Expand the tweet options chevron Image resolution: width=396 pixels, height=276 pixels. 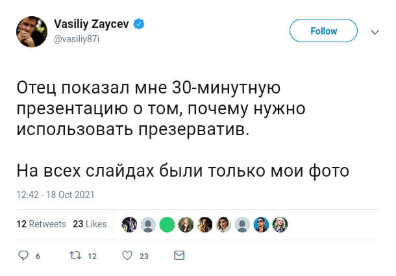[x=375, y=31]
